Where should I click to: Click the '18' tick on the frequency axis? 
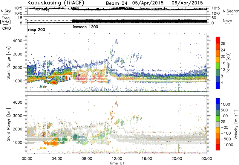(x=20, y=18)
